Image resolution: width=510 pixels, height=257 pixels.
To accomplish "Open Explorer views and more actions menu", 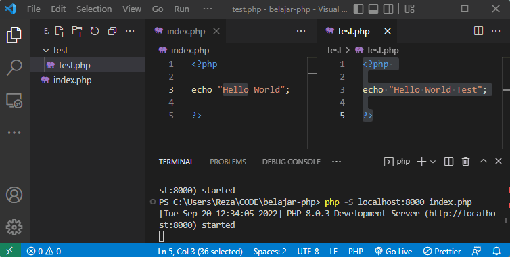I will tap(130, 31).
